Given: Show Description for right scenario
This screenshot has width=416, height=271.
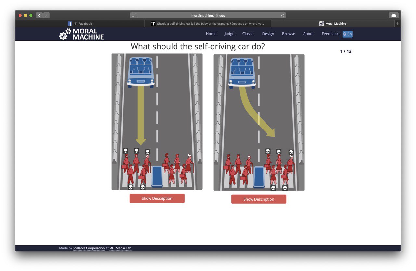Looking at the screenshot, I should [x=259, y=199].
